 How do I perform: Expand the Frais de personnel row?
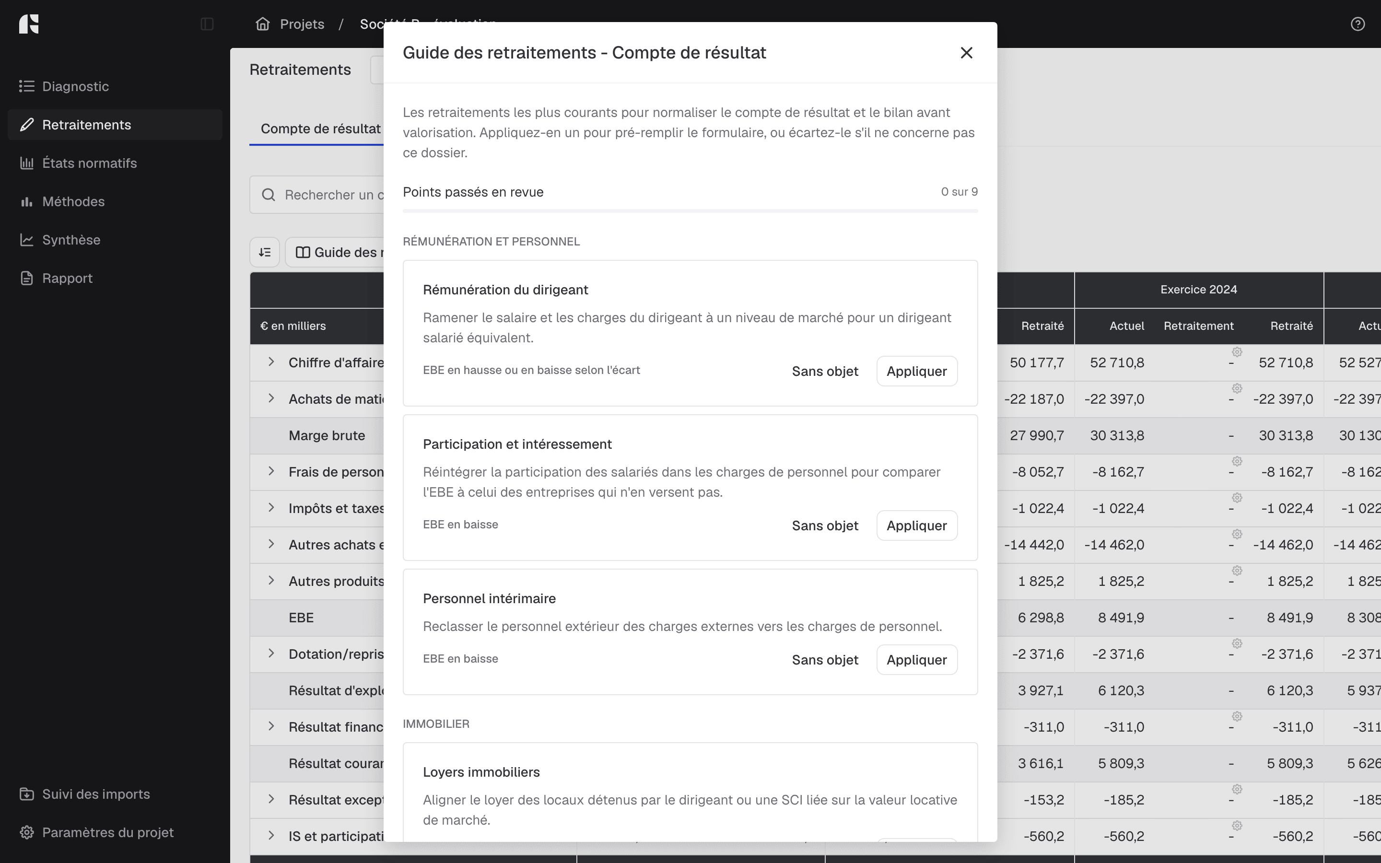click(271, 471)
